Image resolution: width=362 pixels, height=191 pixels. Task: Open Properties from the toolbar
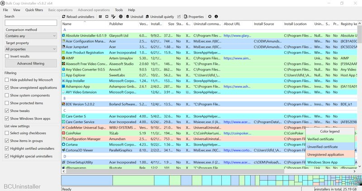[194, 17]
